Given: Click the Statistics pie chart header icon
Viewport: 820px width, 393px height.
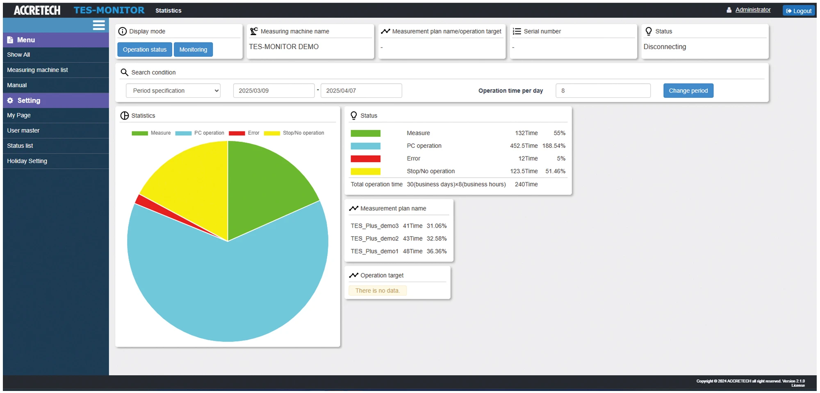Looking at the screenshot, I should pos(125,115).
